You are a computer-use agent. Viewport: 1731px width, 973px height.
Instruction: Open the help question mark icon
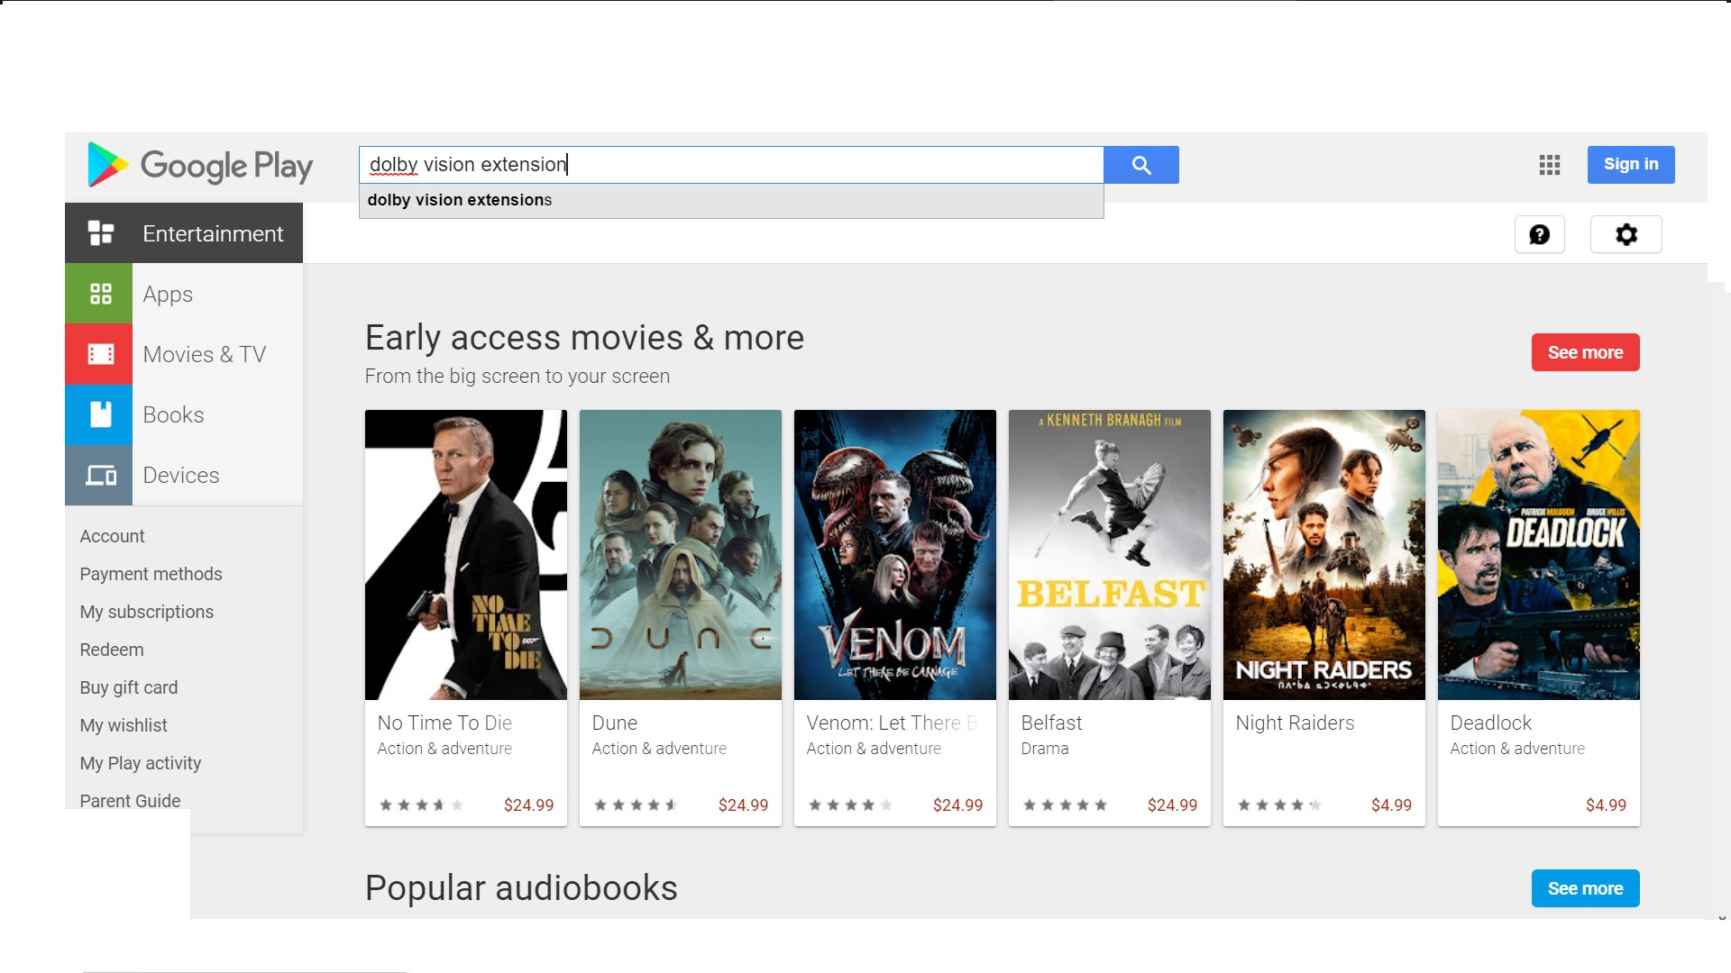(x=1540, y=234)
